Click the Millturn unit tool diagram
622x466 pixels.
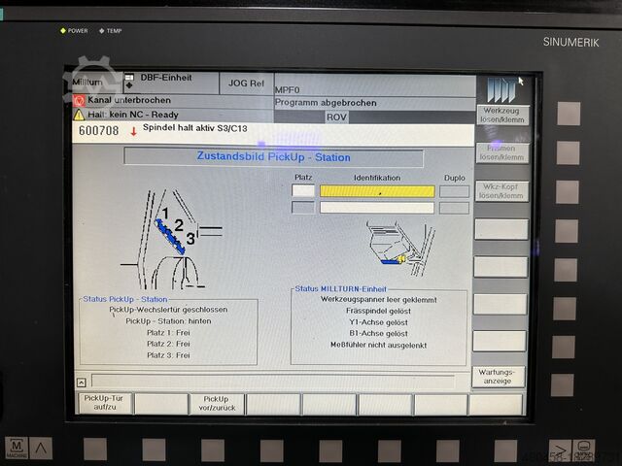pyautogui.click(x=400, y=249)
